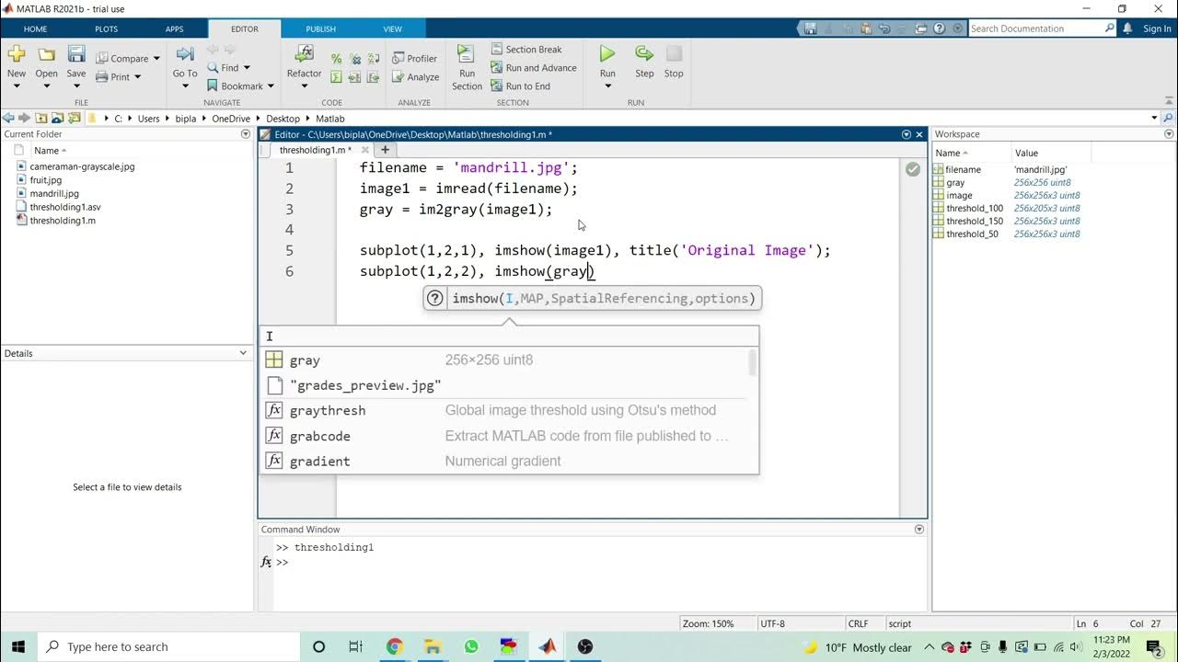Screen dimensions: 1178x662
Task: Expand the Bookmark dropdown
Action: click(x=271, y=86)
